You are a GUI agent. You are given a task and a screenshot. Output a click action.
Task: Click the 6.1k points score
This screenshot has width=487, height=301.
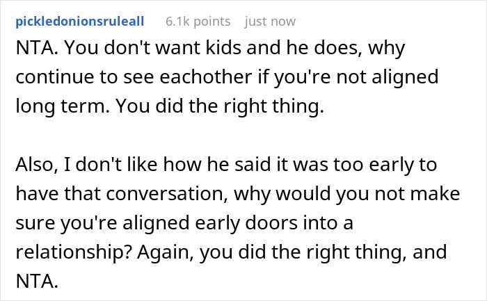(198, 21)
